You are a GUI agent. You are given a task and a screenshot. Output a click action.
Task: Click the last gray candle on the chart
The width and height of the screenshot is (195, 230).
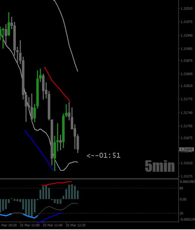(78, 143)
